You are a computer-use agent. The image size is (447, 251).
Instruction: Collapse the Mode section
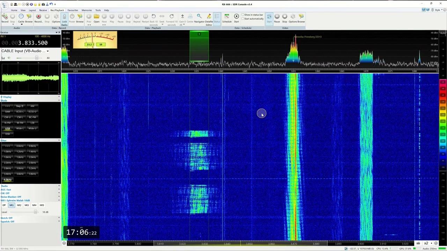tap(59, 100)
